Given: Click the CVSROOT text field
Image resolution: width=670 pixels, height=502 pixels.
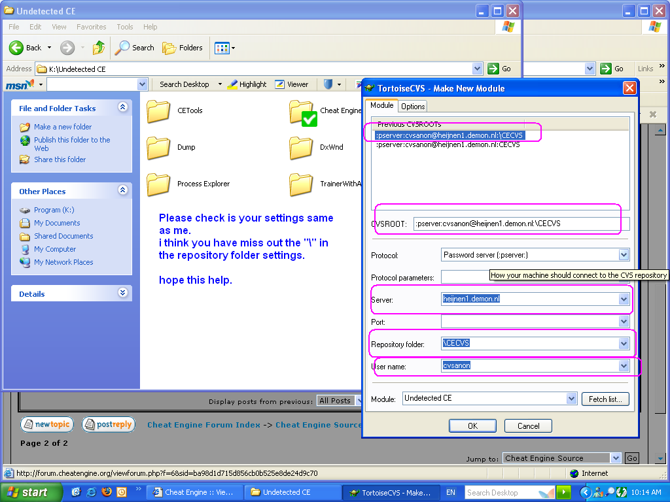Looking at the screenshot, I should point(521,224).
